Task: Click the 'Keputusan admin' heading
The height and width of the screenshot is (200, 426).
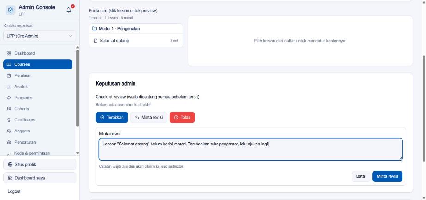Action: (x=116, y=83)
